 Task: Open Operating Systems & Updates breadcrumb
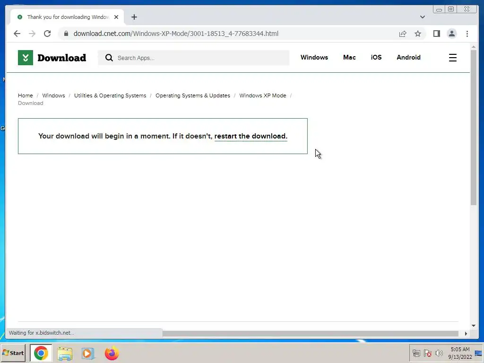pos(193,95)
